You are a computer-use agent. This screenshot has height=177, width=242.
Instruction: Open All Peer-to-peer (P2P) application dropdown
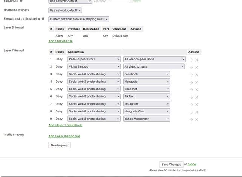click(x=155, y=59)
